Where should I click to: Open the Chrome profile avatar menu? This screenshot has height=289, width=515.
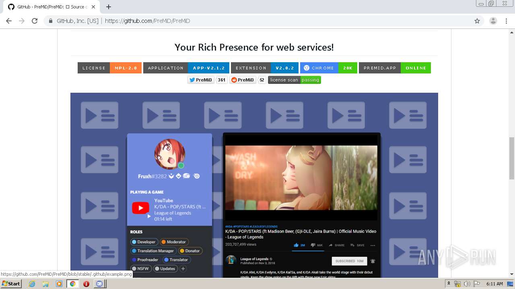click(x=493, y=21)
